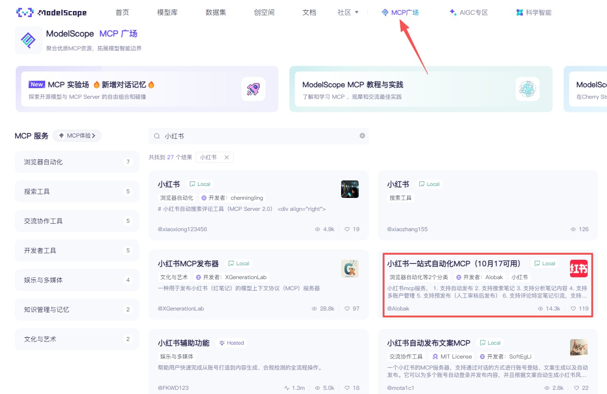Click the 搜索工具 tag on xiaozhang155 card
Screen dimensions: 607x394
[401, 198]
